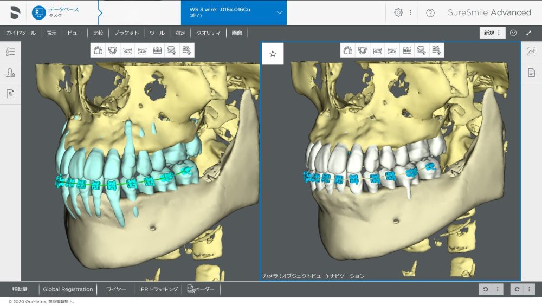The height and width of the screenshot is (305, 542).
Task: Open the checklist icon in left sidebar
Action: click(x=10, y=52)
